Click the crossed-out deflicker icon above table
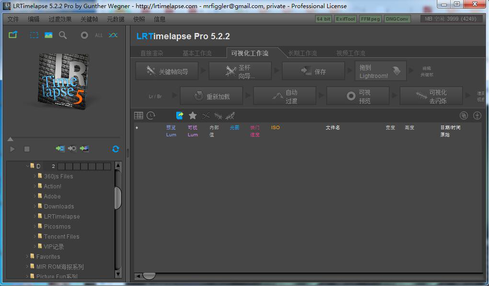Viewport: 489px width, 286px height. 230,116
